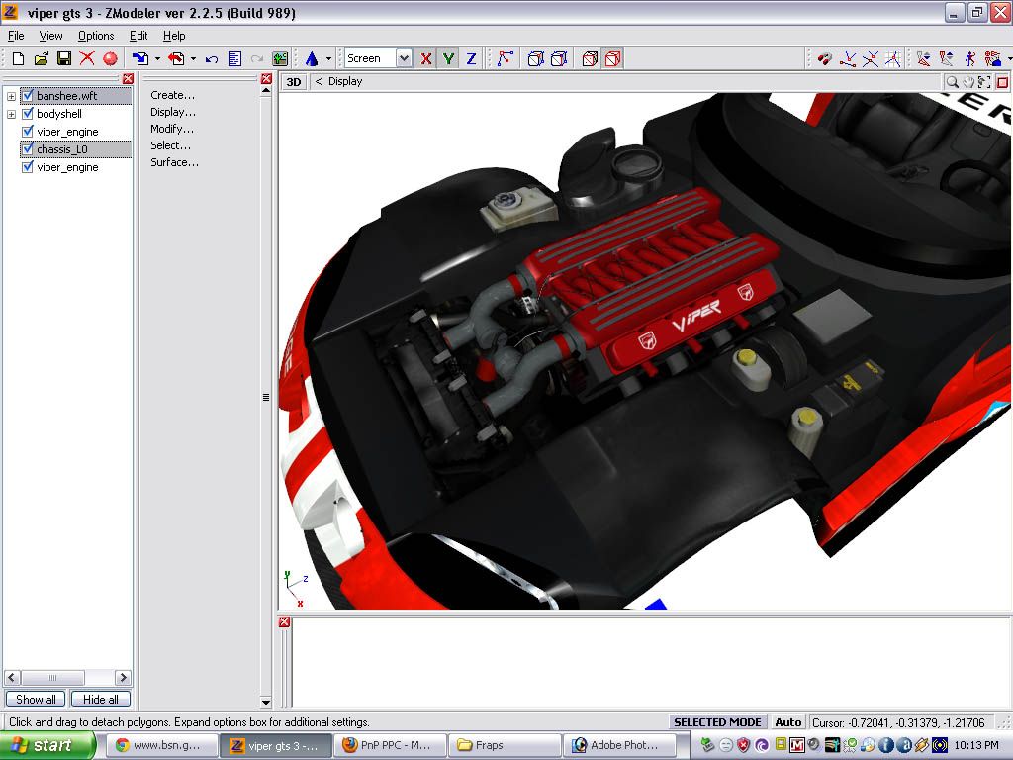Open the Options menu
The width and height of the screenshot is (1013, 760).
click(x=96, y=36)
